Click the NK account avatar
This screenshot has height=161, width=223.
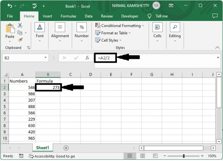click(x=156, y=5)
